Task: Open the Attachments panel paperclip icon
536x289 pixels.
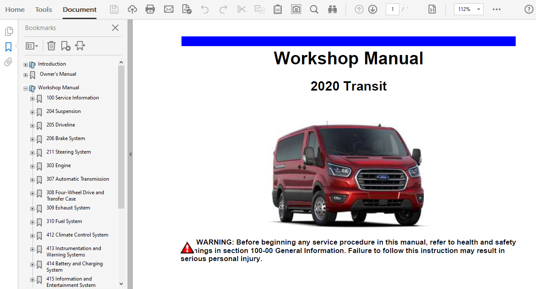Action: [x=8, y=62]
